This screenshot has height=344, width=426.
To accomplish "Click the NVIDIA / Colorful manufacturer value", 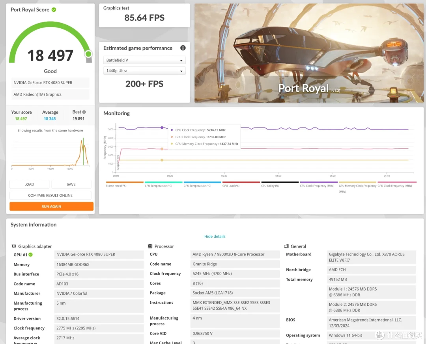I will tap(99, 293).
